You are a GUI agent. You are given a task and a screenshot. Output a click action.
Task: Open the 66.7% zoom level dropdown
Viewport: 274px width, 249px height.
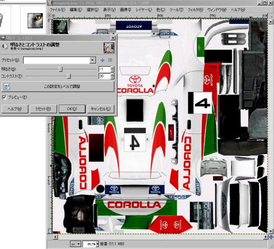[x=97, y=244]
